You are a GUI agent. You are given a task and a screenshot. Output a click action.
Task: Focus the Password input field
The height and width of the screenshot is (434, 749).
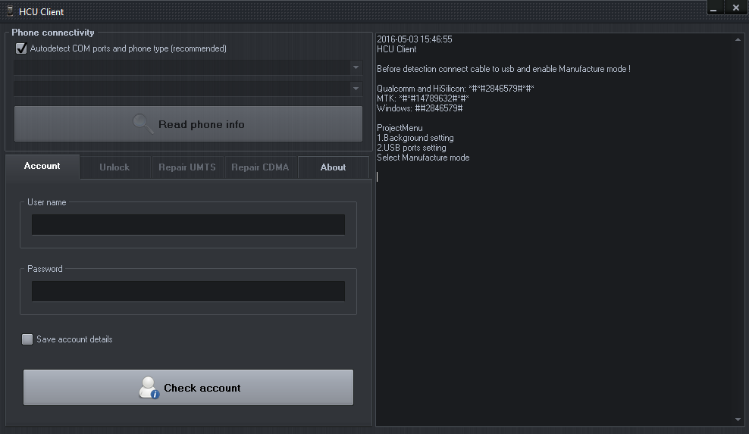pos(188,292)
